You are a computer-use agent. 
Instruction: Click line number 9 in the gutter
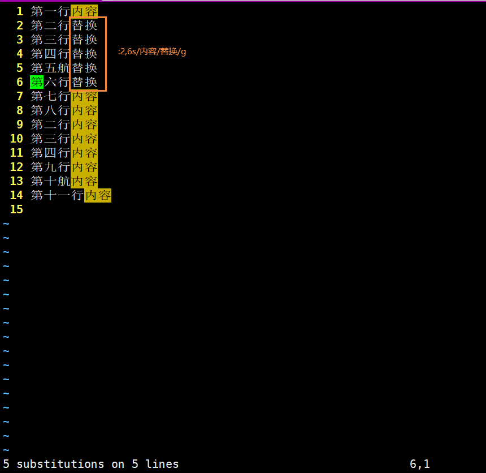(20, 124)
